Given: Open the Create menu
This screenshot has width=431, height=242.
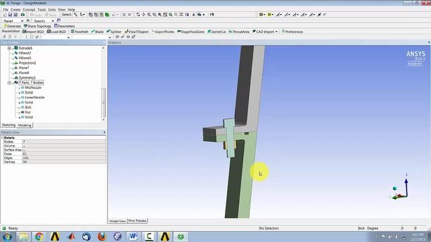Looking at the screenshot, I should point(15,9).
